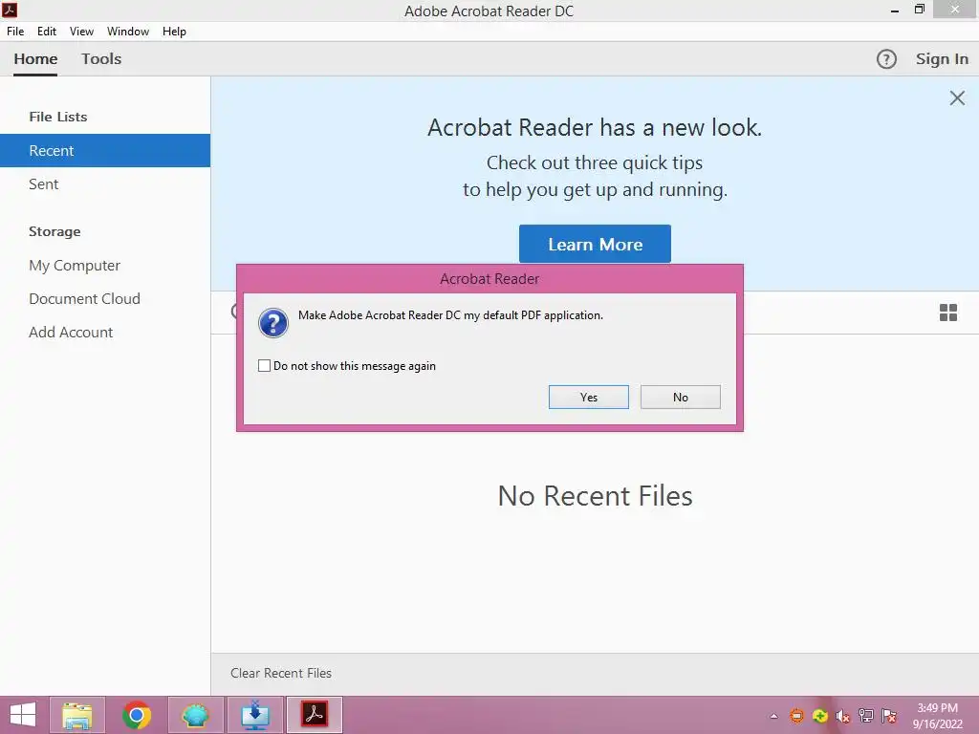
Task: Open Windows Start button
Action: pos(23,715)
